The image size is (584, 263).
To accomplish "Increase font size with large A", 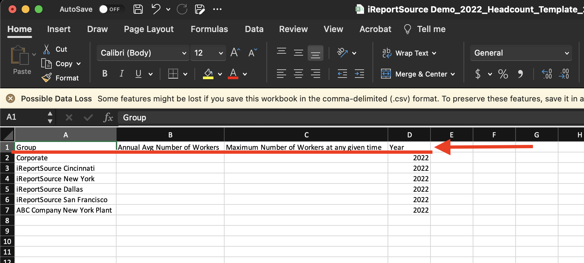I will 235,53.
